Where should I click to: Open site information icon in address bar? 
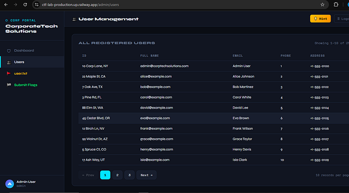pyautogui.click(x=36, y=4)
